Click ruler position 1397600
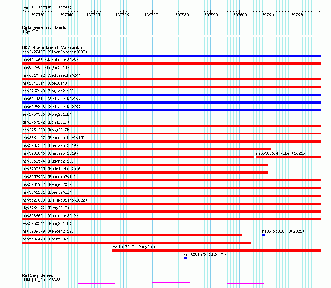This screenshot has width=331, height=288. (x=239, y=15)
